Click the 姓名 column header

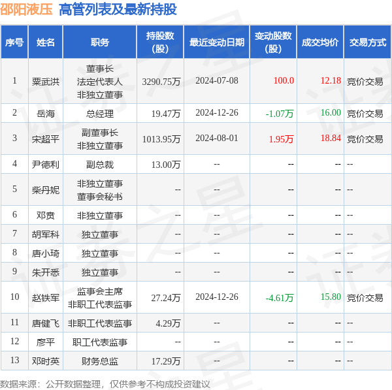point(46,42)
